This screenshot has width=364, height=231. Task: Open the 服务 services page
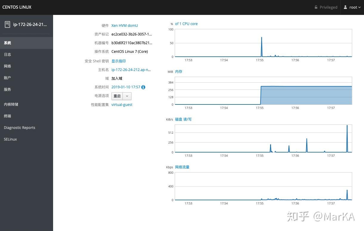click(26, 90)
